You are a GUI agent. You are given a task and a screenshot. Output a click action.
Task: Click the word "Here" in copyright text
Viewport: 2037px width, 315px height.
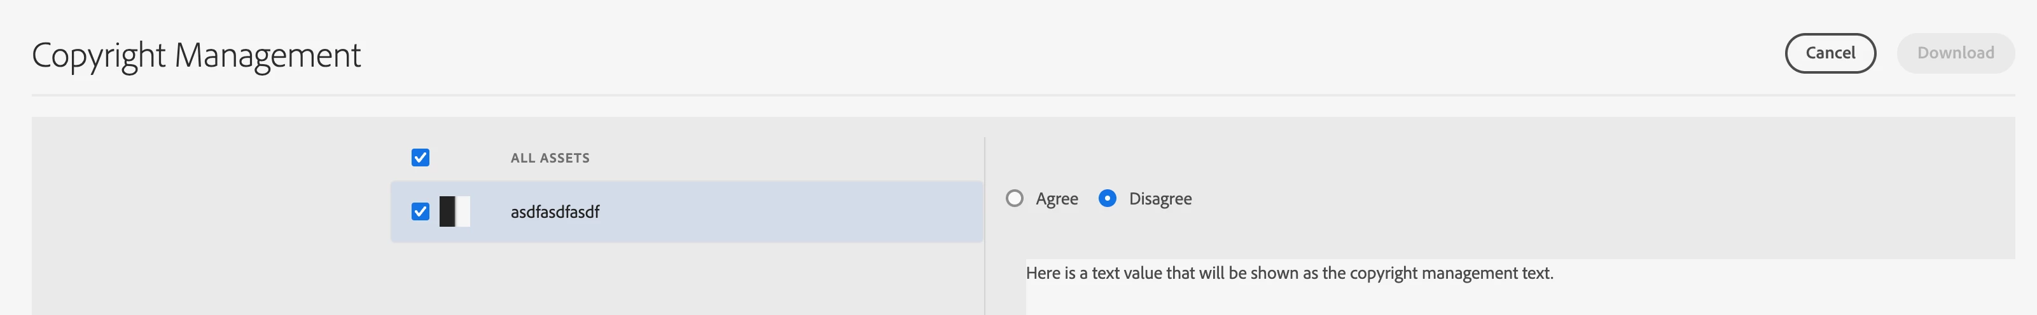1042,273
